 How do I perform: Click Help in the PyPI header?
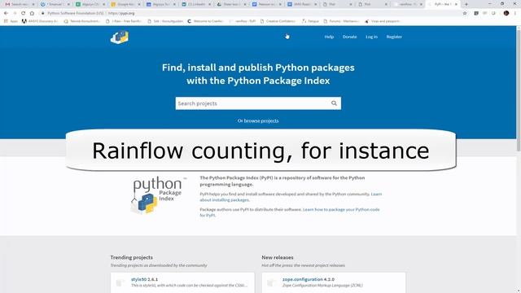(x=329, y=37)
